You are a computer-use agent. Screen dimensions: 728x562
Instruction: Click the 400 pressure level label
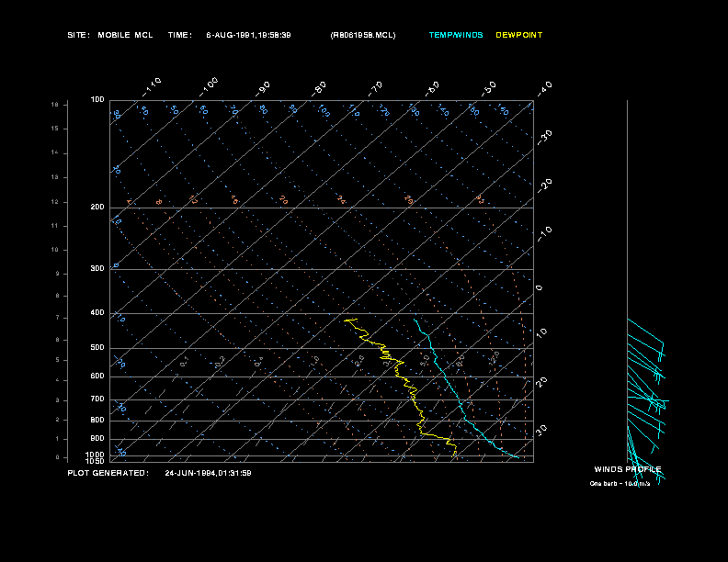point(97,313)
